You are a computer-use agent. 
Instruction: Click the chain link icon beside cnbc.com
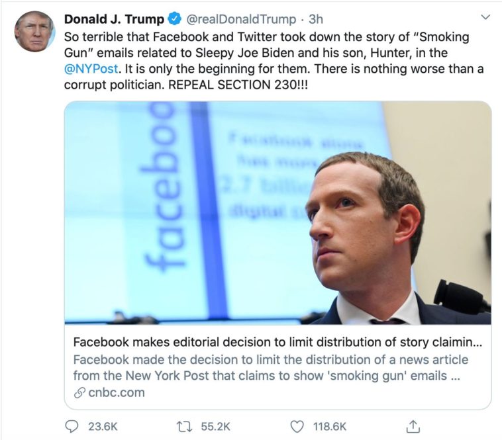click(79, 392)
